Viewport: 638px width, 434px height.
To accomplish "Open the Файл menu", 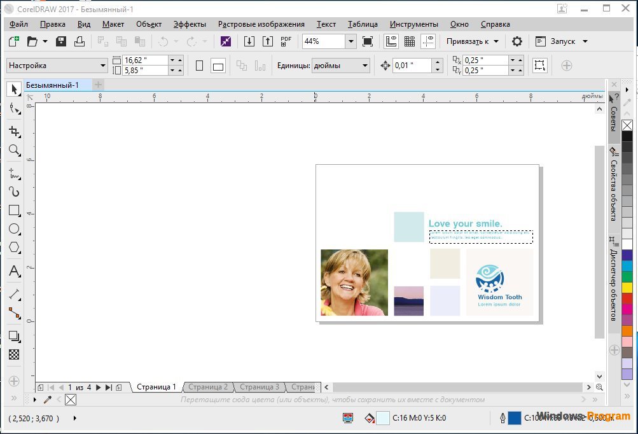I will tap(18, 24).
